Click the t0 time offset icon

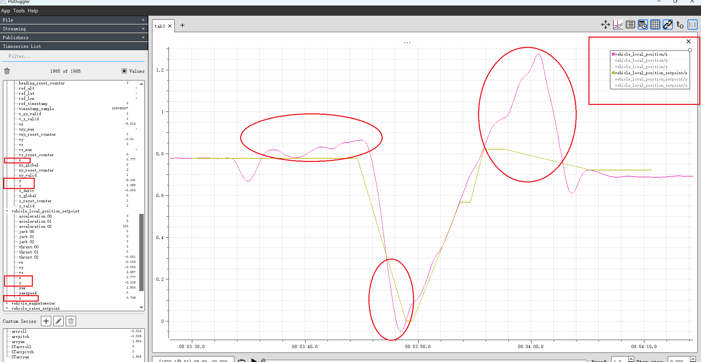680,24
